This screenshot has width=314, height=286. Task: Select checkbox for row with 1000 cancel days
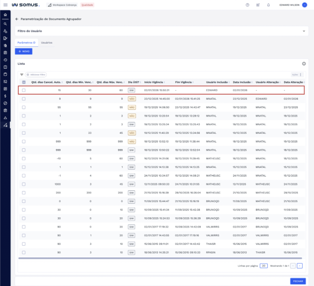click(x=24, y=184)
